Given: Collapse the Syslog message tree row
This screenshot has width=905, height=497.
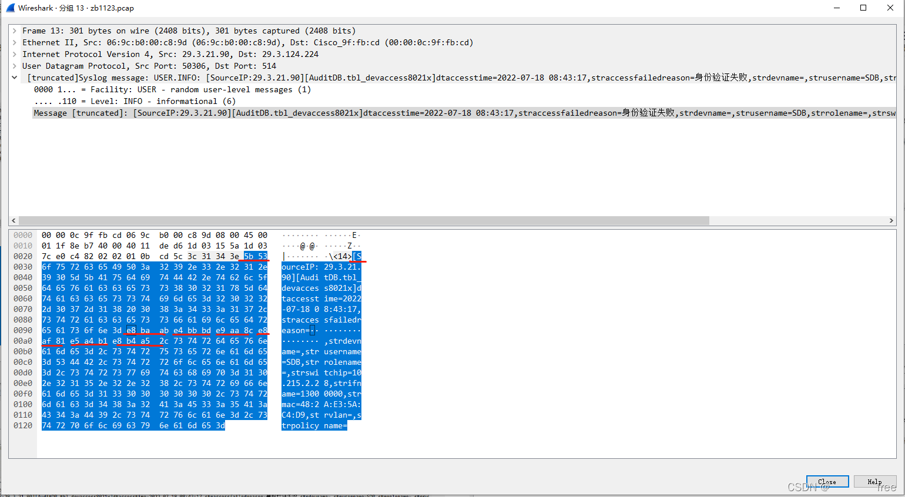Looking at the screenshot, I should (15, 78).
